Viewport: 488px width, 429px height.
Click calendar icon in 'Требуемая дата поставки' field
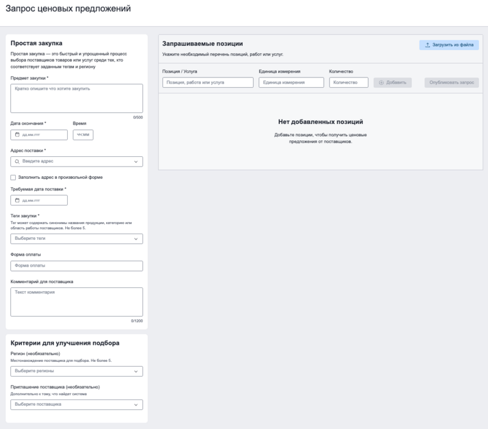[17, 200]
